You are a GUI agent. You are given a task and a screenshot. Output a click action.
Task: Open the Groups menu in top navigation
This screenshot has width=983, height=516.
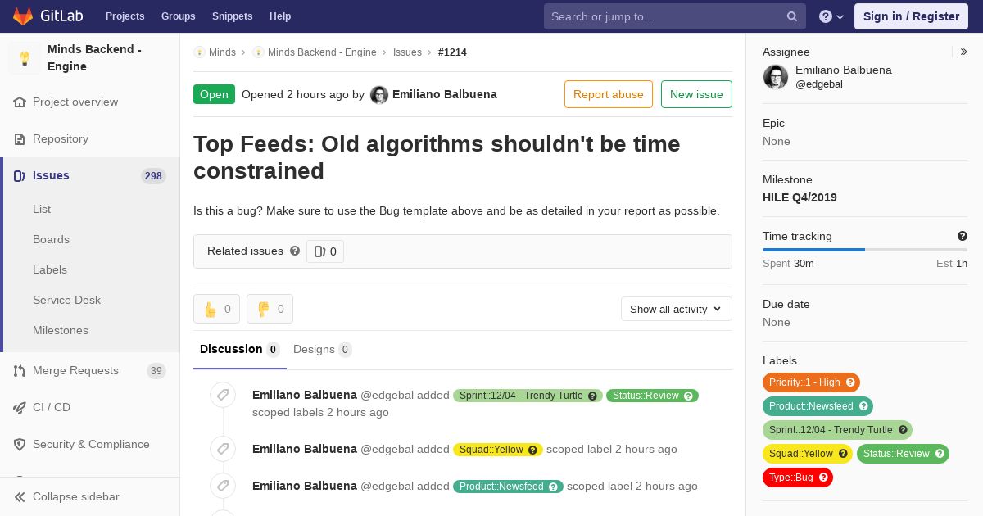(x=178, y=16)
